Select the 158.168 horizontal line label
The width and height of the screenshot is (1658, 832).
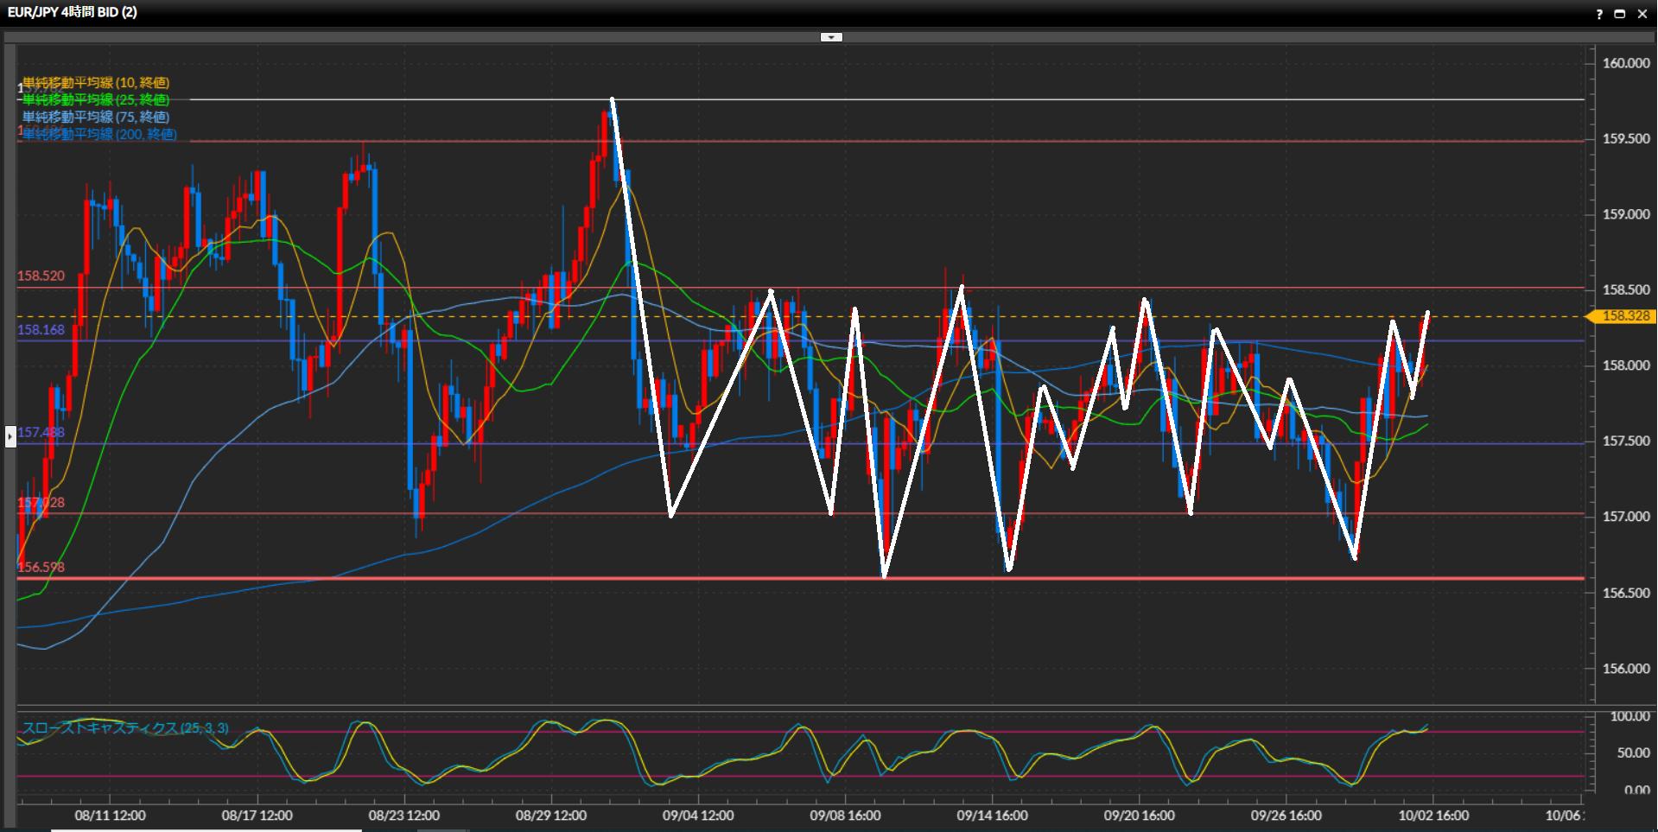point(41,330)
